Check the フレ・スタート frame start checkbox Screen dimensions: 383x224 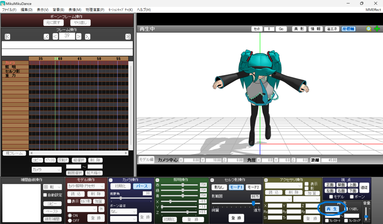327,220
